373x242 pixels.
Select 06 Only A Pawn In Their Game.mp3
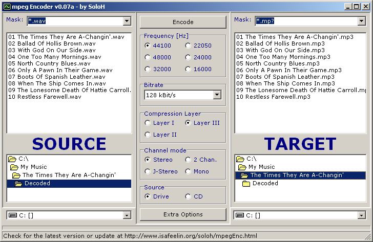[x=289, y=70]
